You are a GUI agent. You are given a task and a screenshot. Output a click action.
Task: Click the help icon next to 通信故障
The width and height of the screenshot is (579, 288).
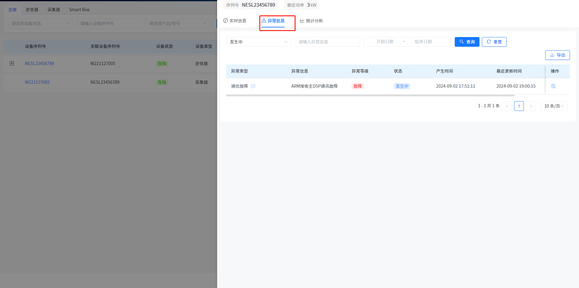(253, 86)
